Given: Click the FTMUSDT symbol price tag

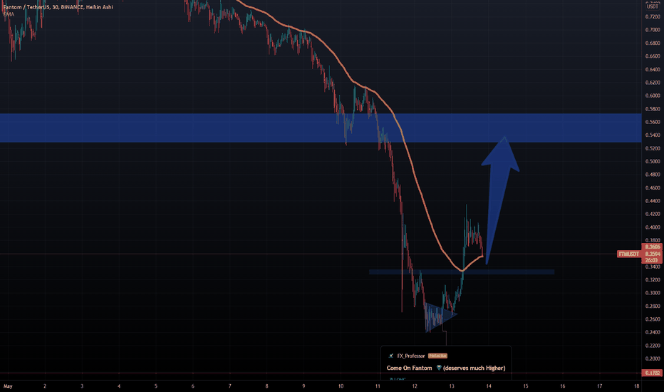Looking at the screenshot, I should tap(629, 254).
